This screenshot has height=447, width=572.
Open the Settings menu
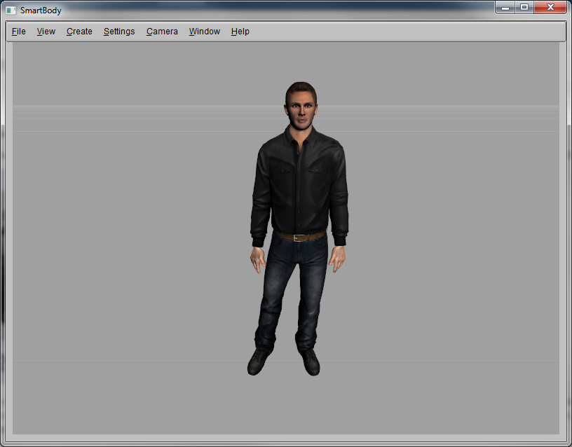[119, 32]
